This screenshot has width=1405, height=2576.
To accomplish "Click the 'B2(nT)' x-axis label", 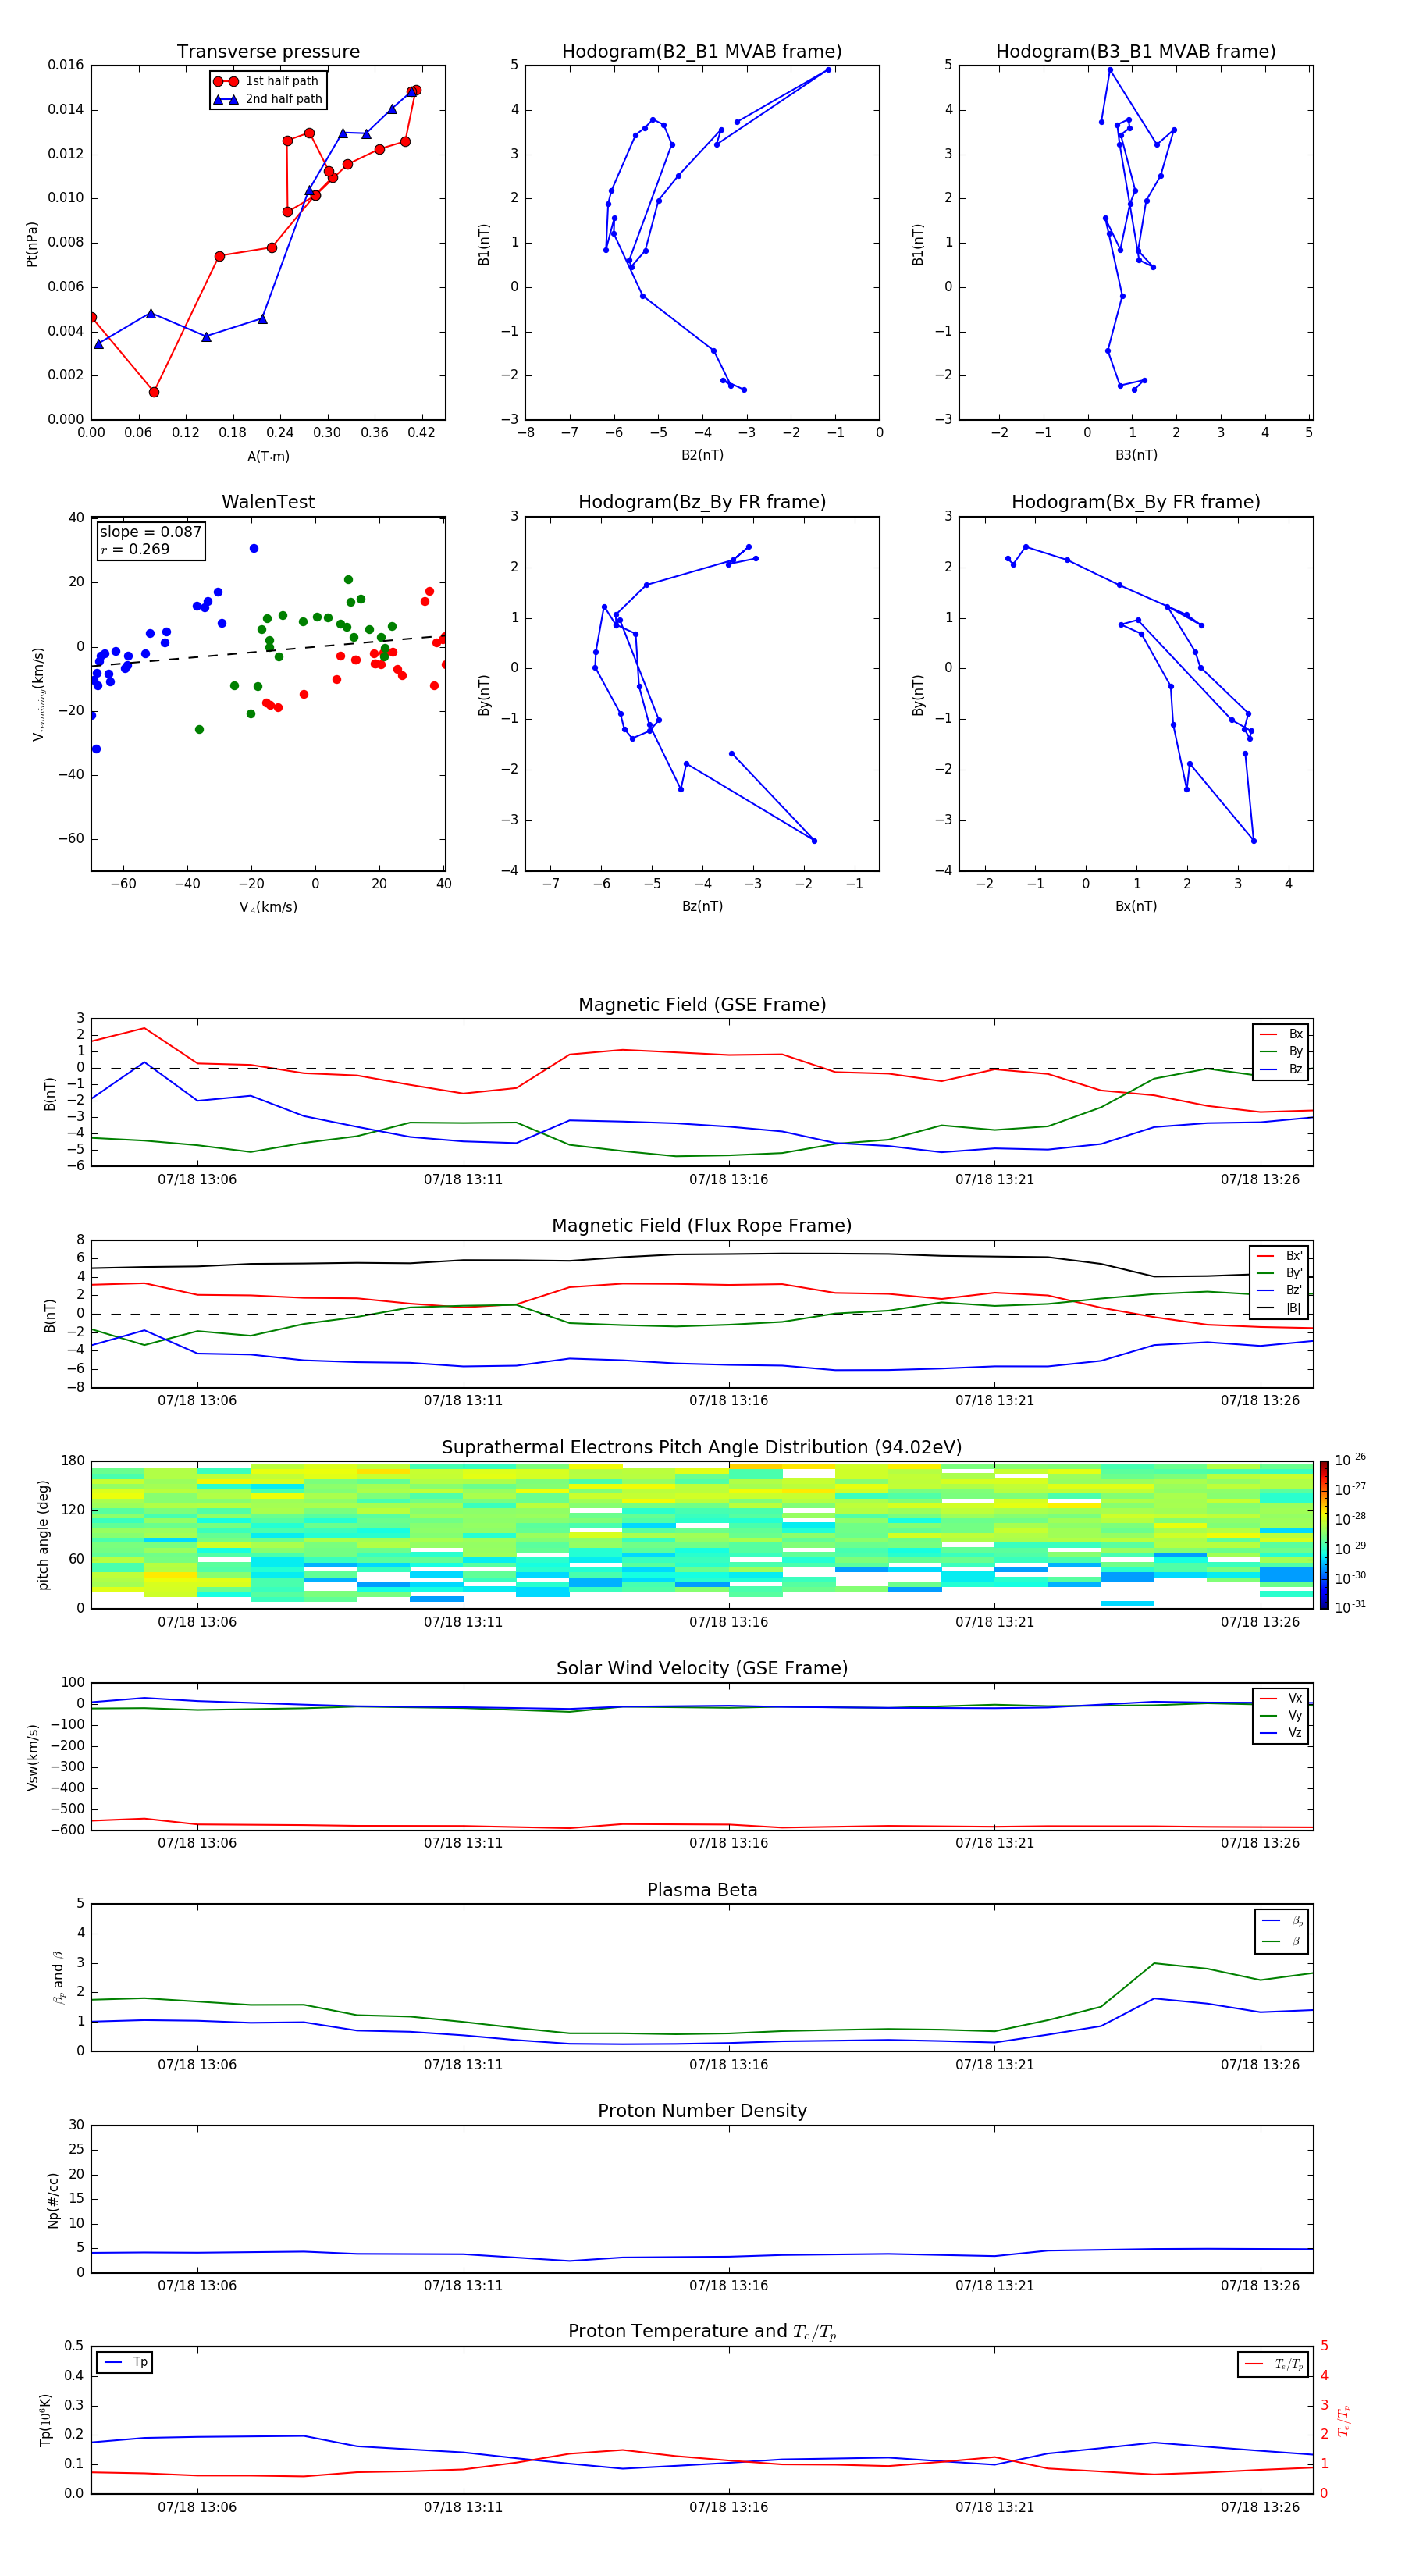I will point(702,455).
